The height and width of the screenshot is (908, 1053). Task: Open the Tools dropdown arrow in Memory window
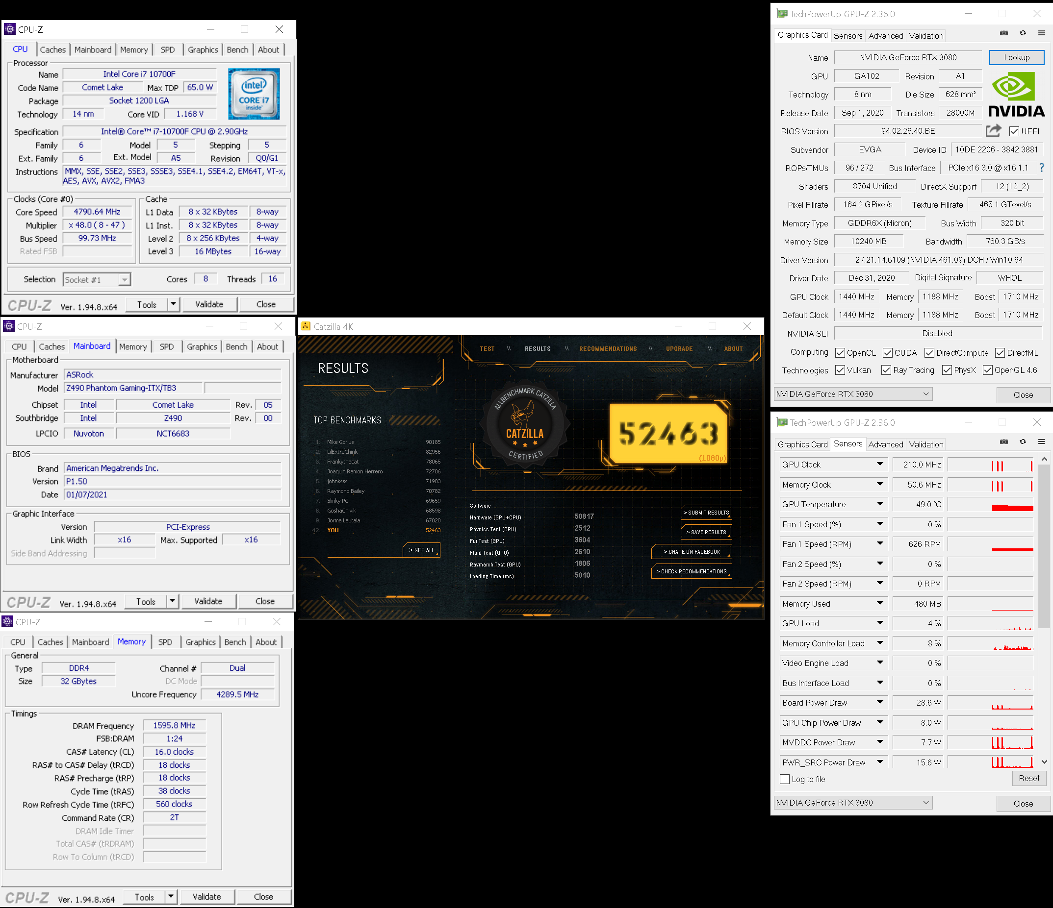(171, 897)
